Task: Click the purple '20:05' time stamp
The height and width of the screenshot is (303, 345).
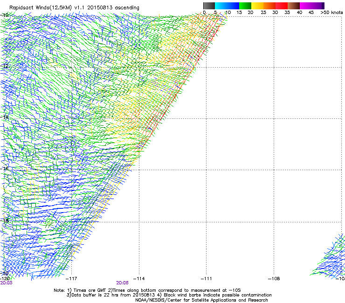Action: 6,283
